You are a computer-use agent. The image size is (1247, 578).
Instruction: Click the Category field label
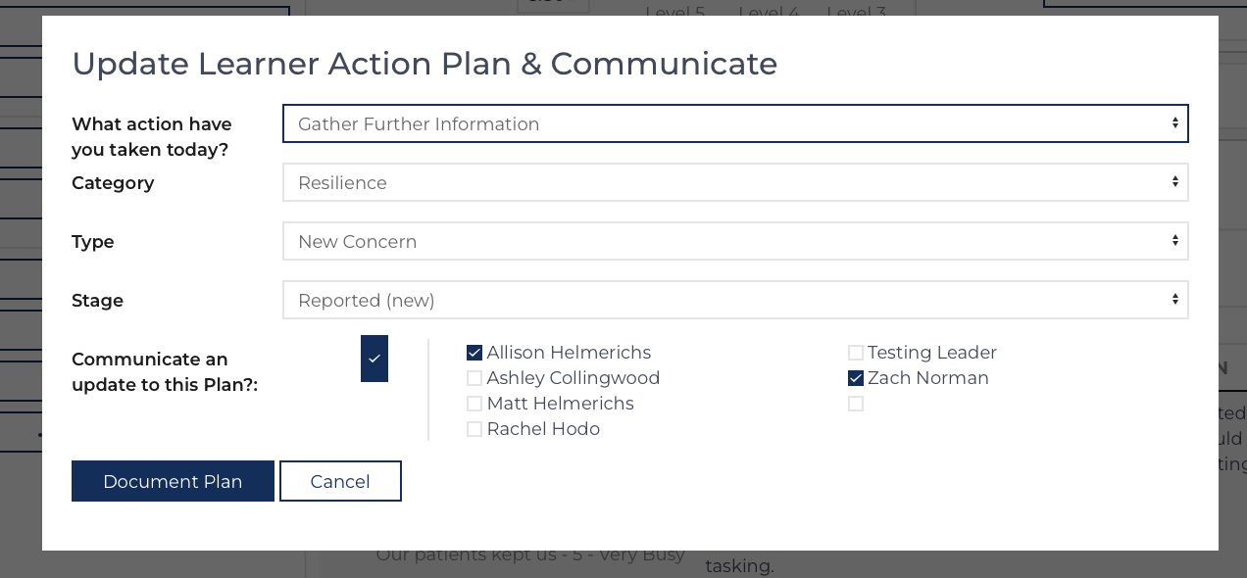(113, 183)
